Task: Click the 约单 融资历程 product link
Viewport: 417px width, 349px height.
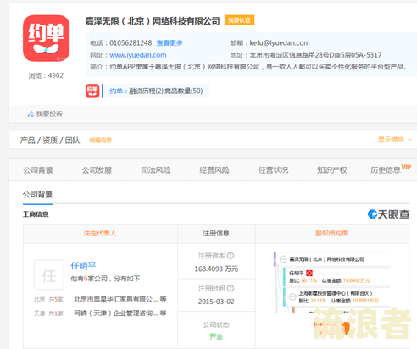Action: 156,91
